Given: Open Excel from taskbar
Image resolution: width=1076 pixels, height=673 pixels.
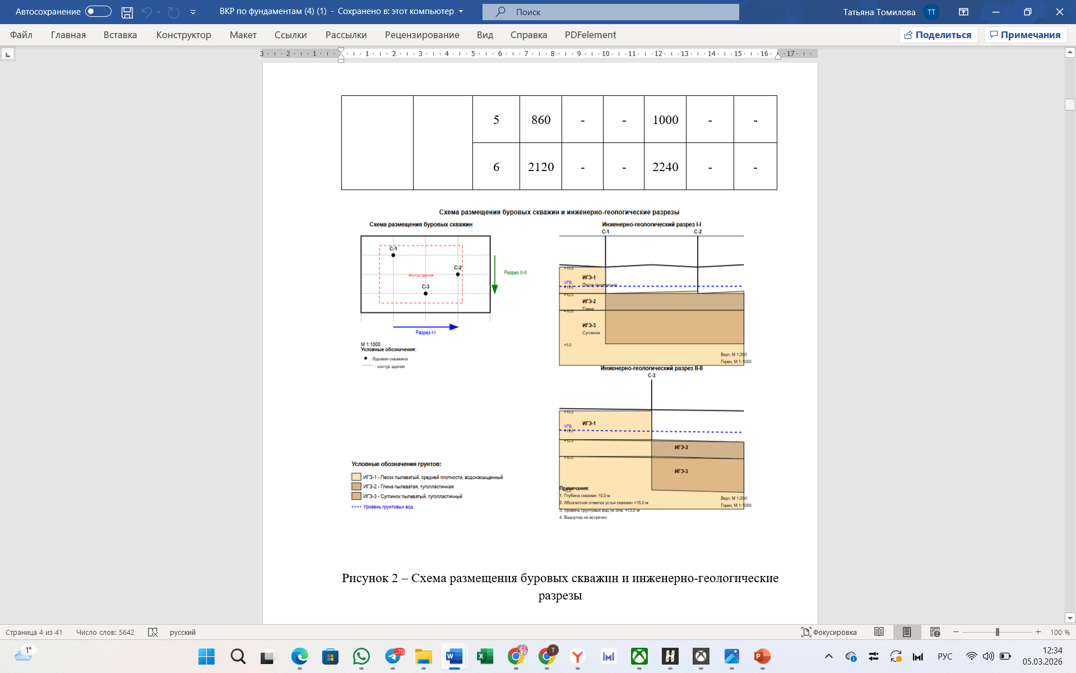Looking at the screenshot, I should coord(485,656).
